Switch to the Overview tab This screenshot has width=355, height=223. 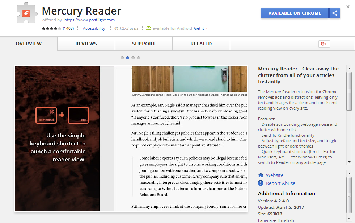29,44
